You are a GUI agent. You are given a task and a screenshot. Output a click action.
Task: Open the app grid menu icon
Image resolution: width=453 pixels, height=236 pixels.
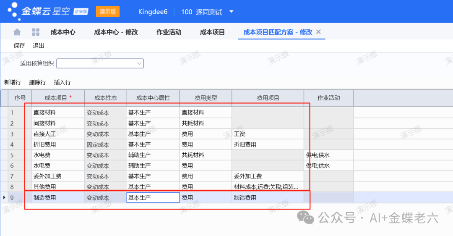[x=36, y=32]
